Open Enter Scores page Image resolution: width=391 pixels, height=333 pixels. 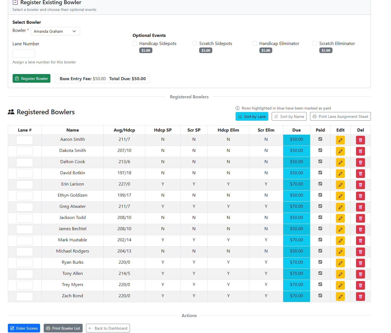pos(24,328)
